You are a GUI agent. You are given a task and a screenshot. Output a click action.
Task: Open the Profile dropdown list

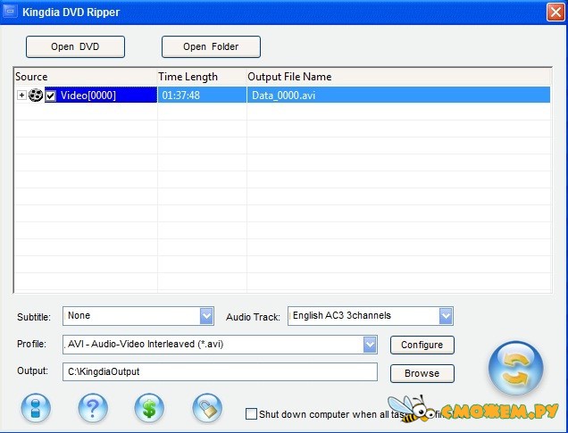370,345
